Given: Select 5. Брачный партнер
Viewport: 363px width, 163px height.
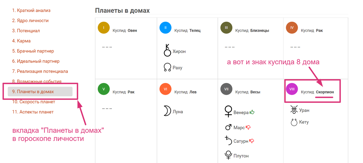Looking at the screenshot, I should point(33,51).
